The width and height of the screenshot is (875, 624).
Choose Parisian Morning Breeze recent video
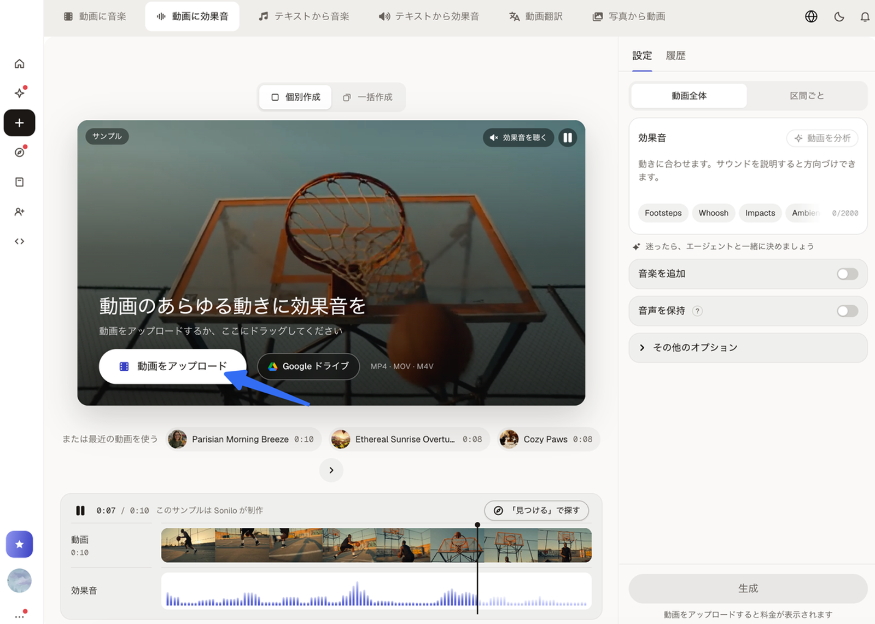coord(243,439)
